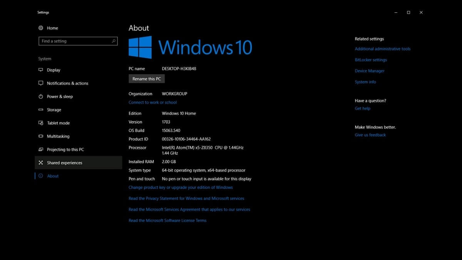Click WORKGROUP organization value

174,94
